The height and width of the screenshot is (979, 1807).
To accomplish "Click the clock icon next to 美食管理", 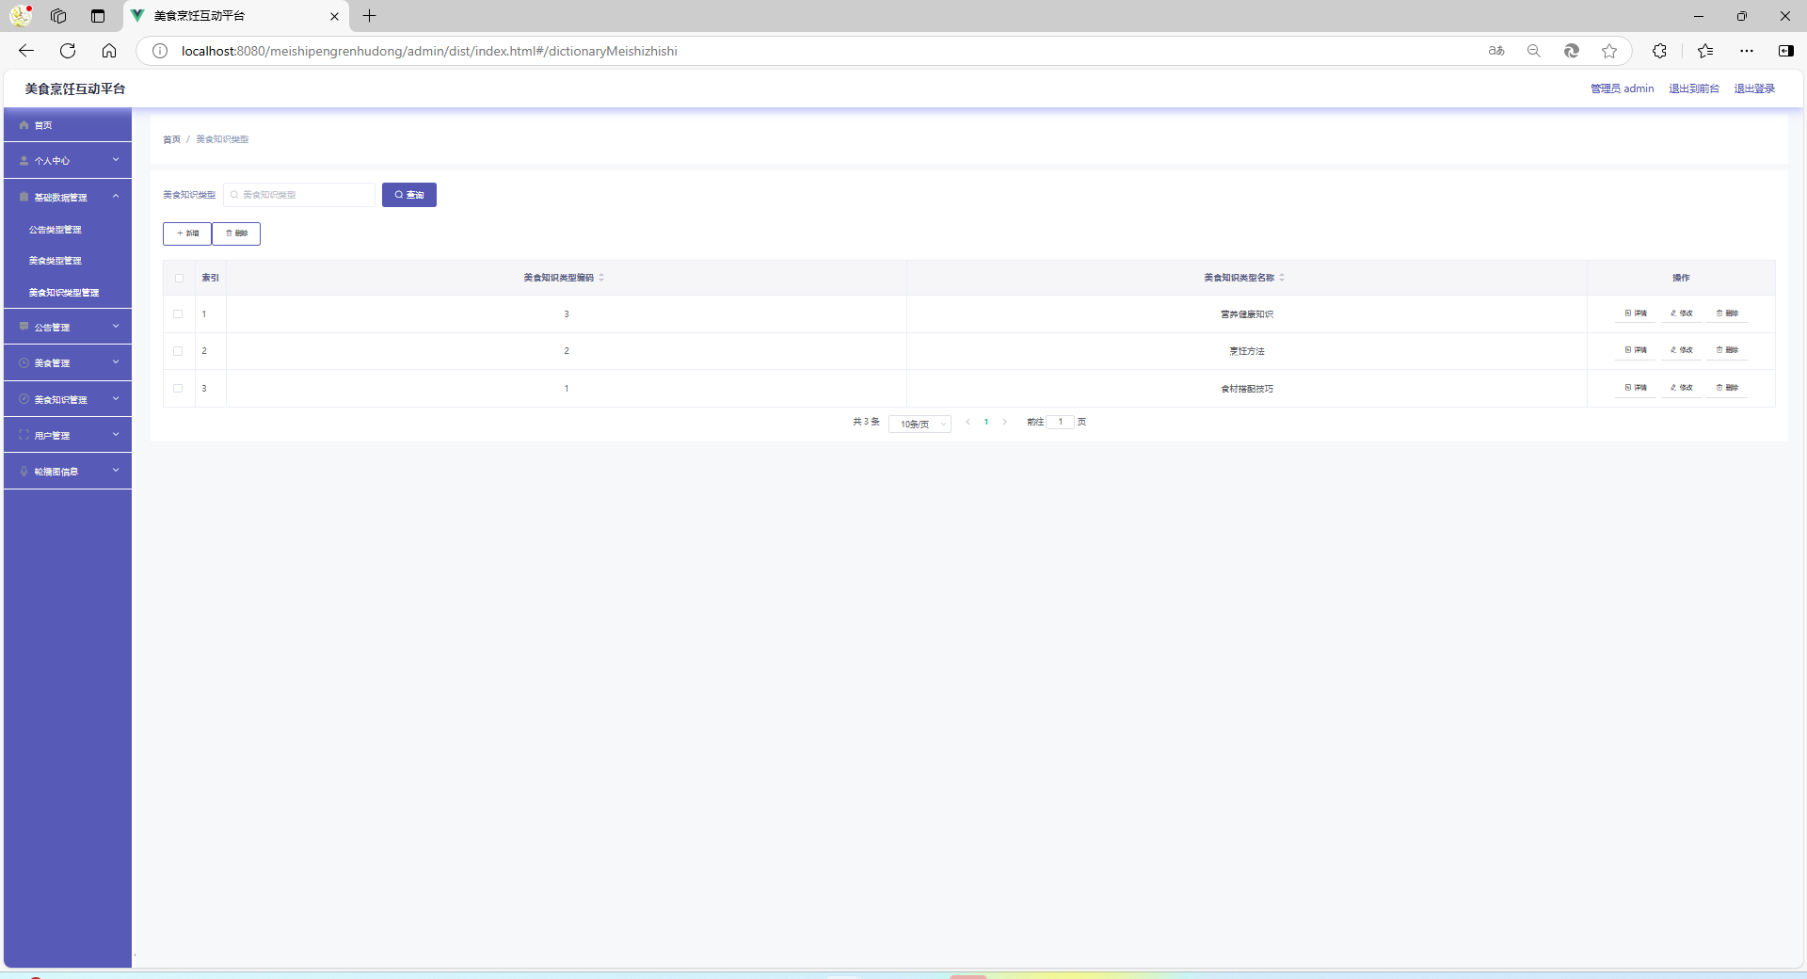I will (24, 362).
